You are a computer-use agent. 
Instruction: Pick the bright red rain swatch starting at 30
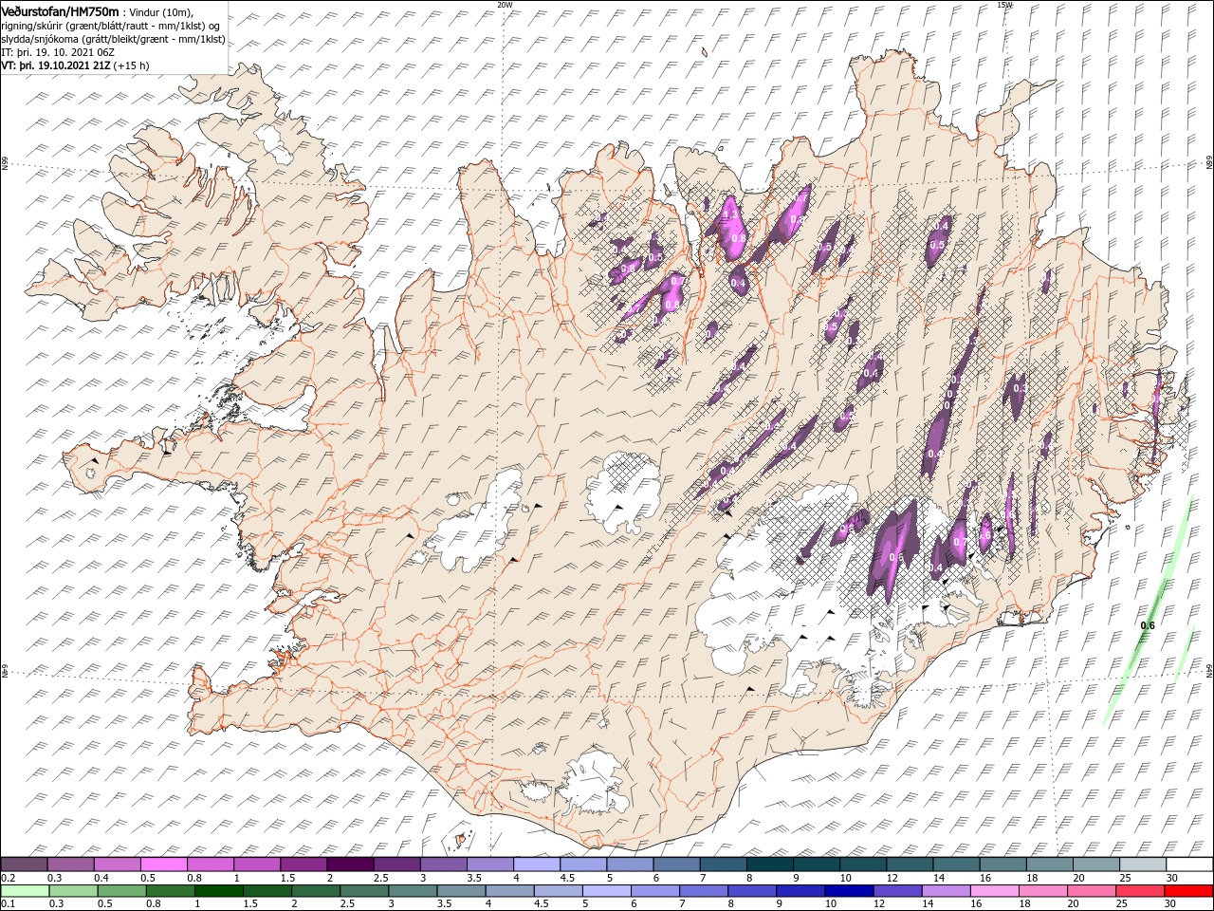(x=1189, y=890)
